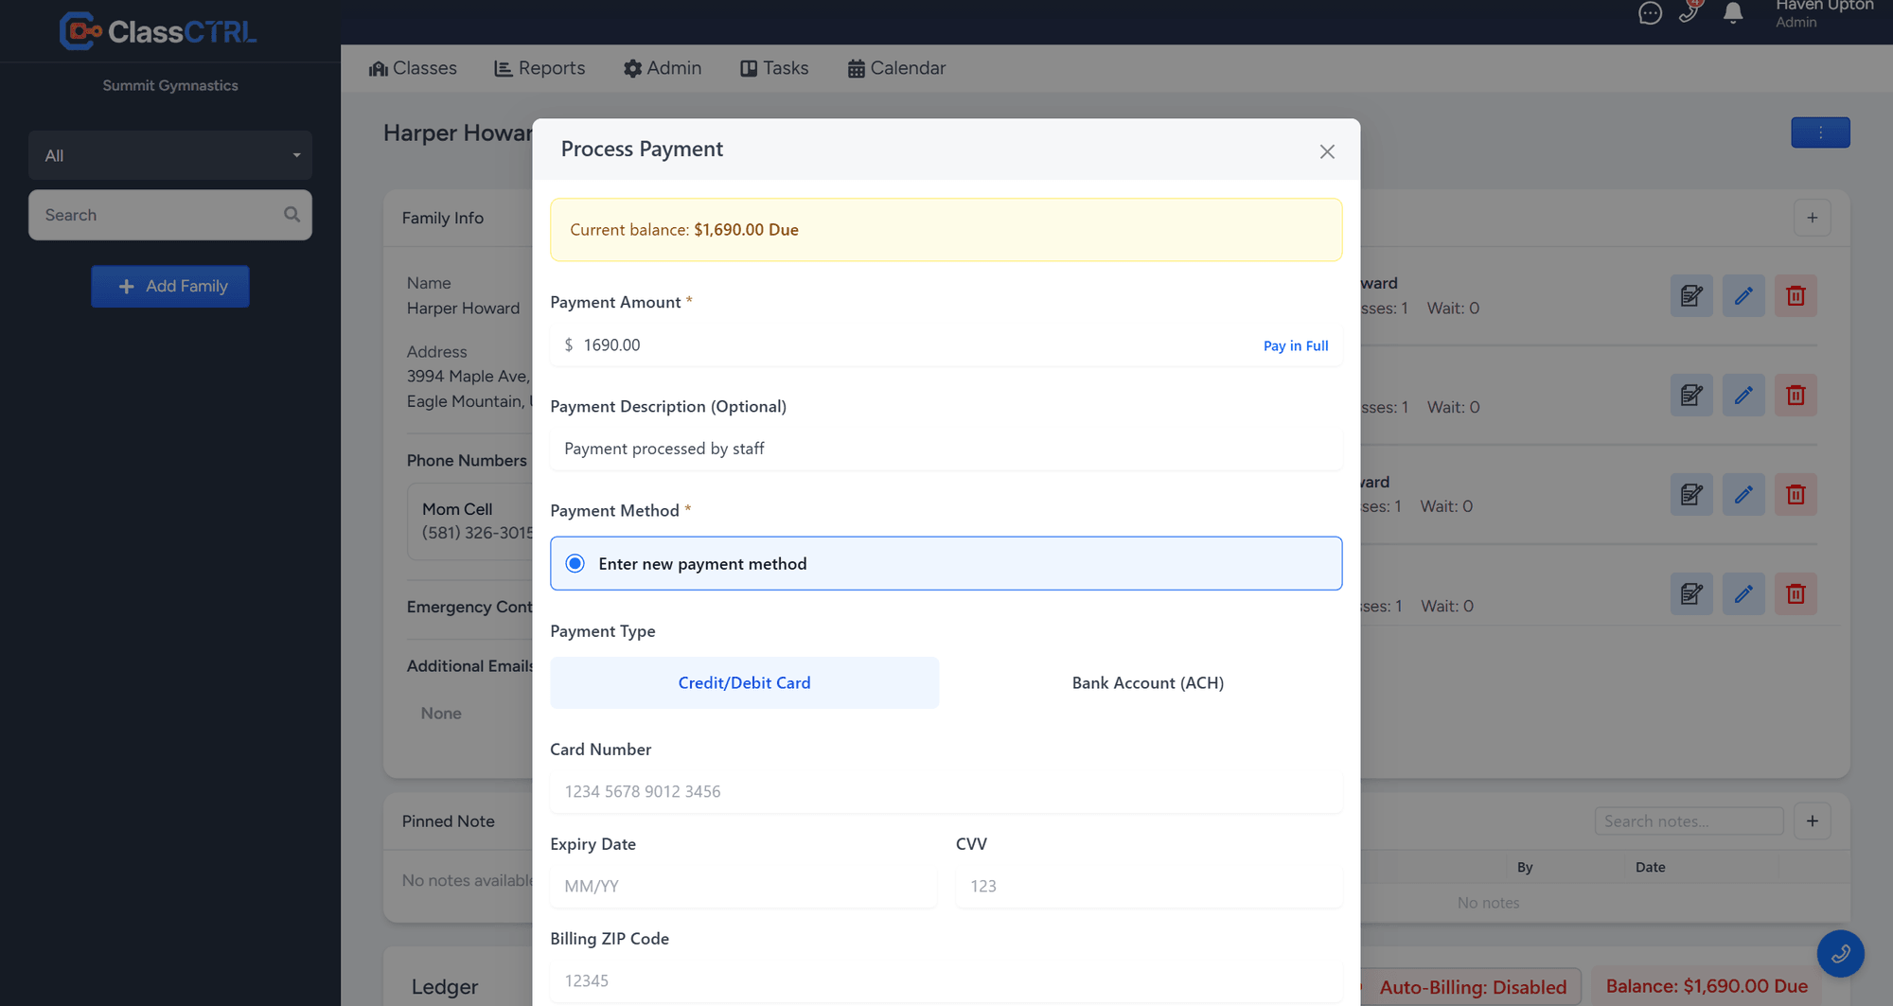Click the floating blue phone button
The height and width of the screenshot is (1006, 1893).
pyautogui.click(x=1840, y=953)
